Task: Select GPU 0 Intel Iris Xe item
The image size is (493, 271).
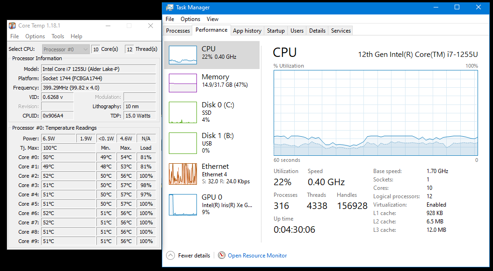Action: (x=212, y=204)
